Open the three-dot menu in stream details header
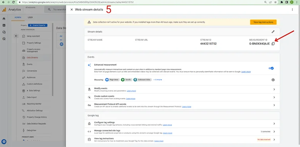The image size is (300, 147). pyautogui.click(x=292, y=10)
